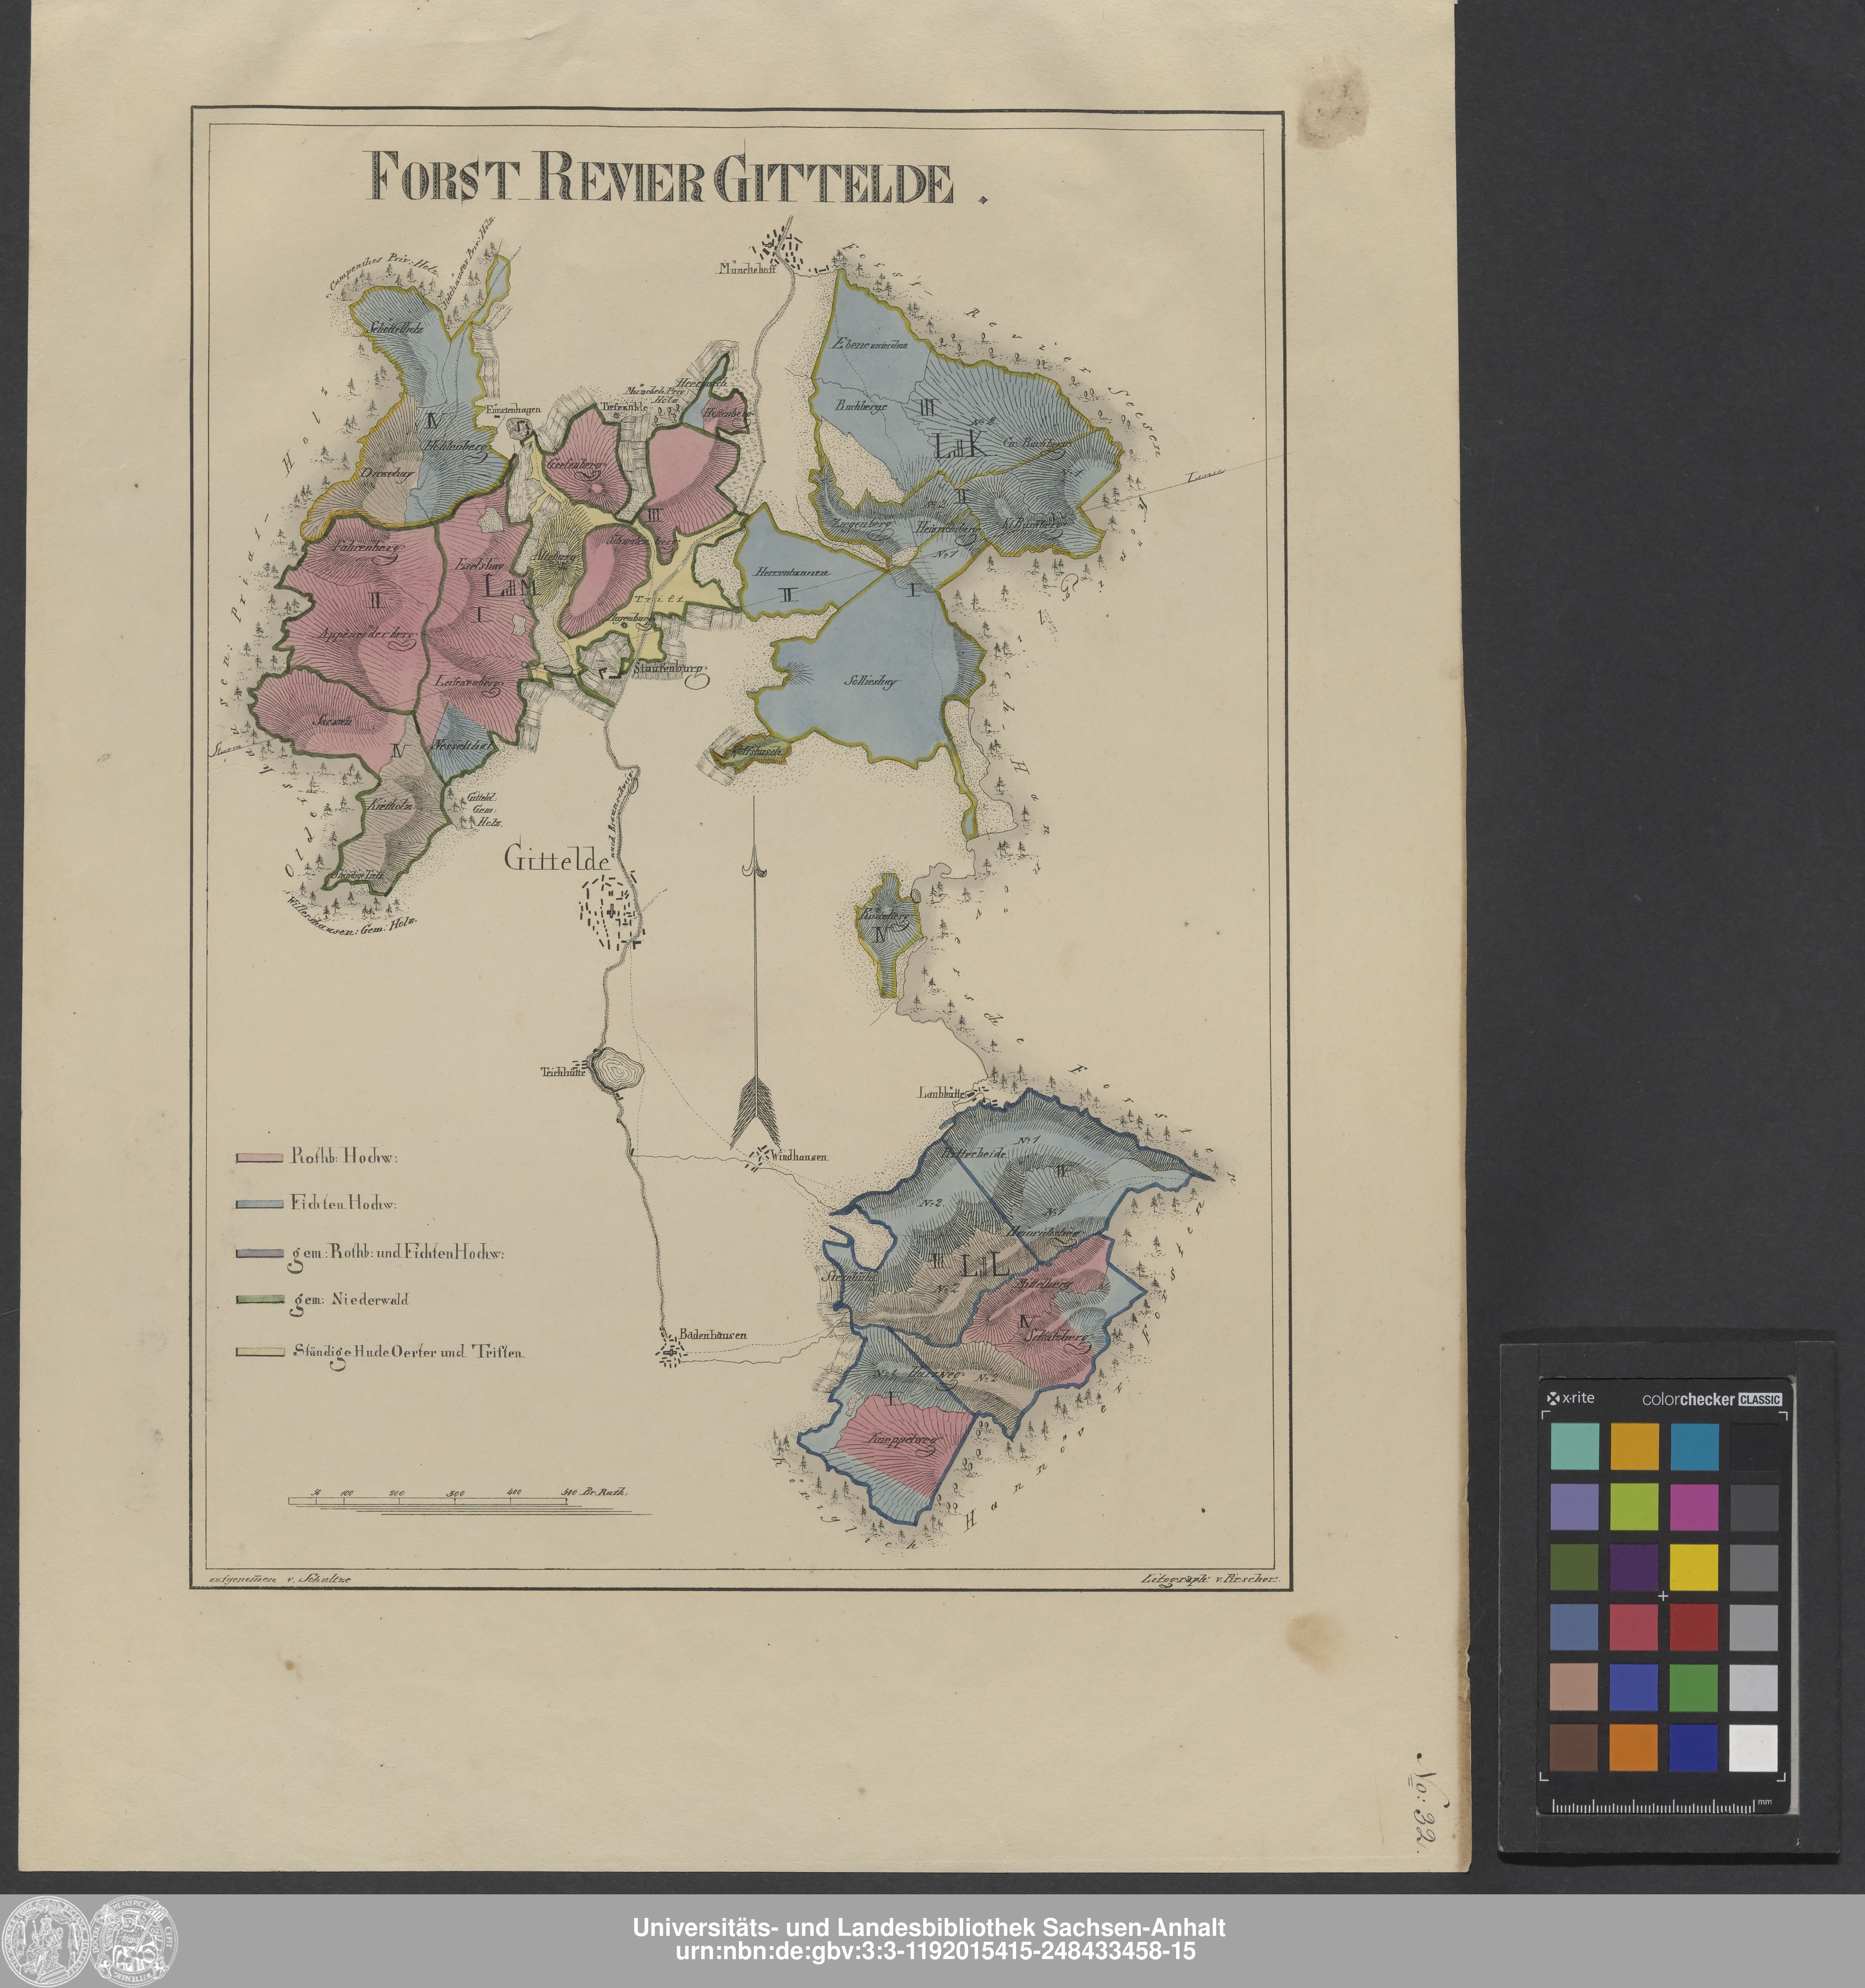Screen dimensions: 1865x1988
Task: Click the Badenhausen place label
Action: click(x=713, y=1335)
